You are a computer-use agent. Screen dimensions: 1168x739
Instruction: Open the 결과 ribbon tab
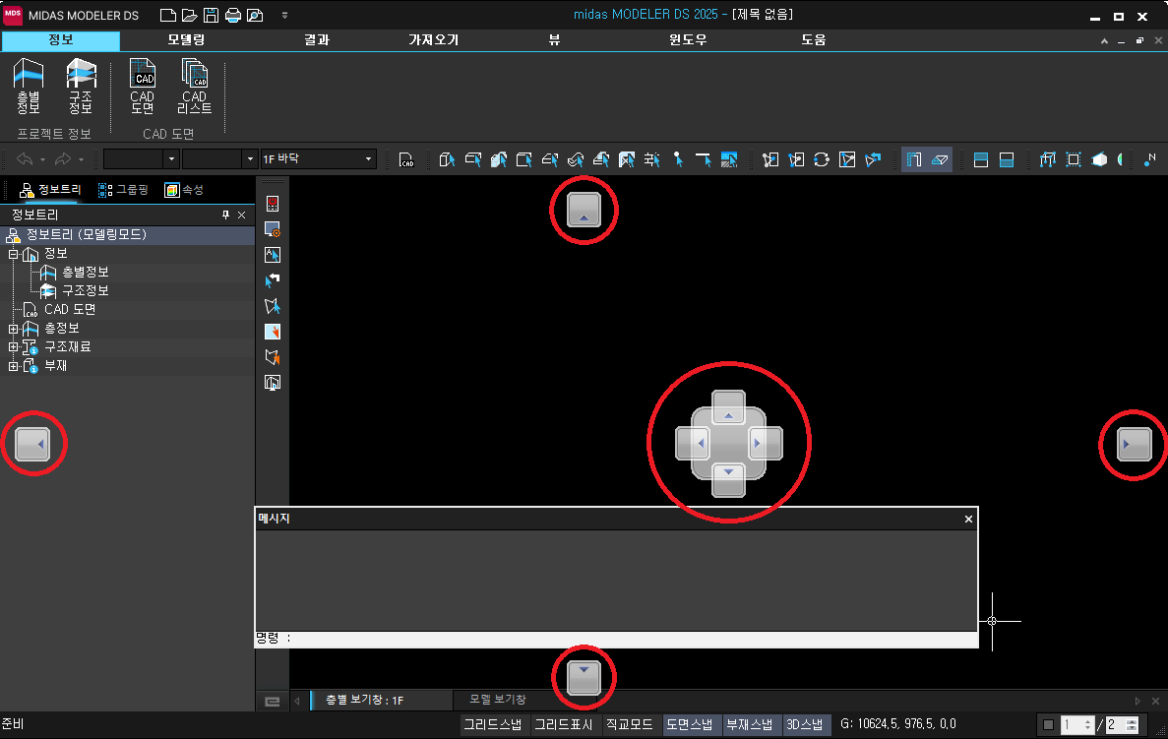pos(317,40)
